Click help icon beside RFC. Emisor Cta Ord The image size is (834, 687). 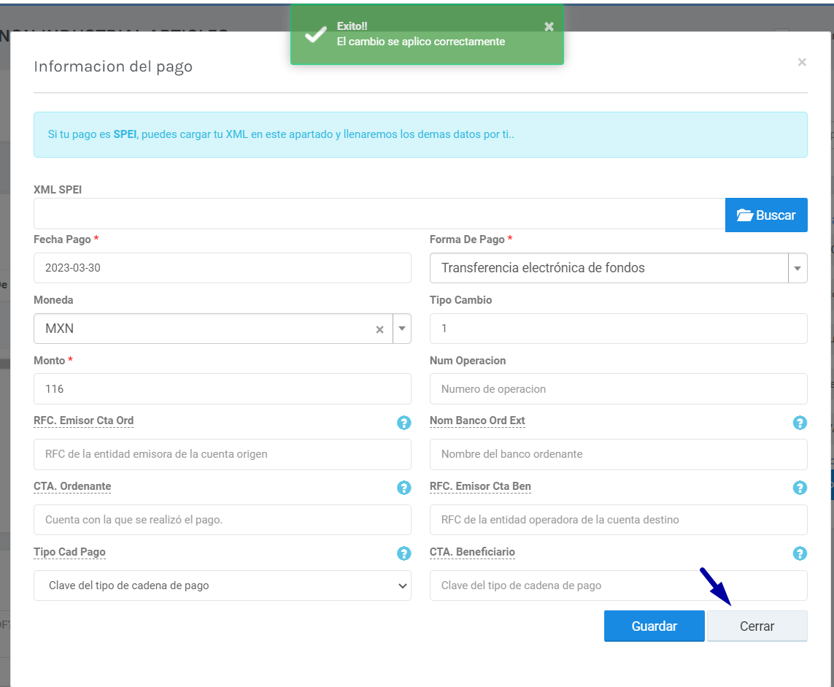pyautogui.click(x=404, y=423)
